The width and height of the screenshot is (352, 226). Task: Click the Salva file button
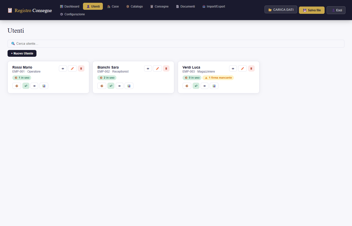tap(312, 10)
